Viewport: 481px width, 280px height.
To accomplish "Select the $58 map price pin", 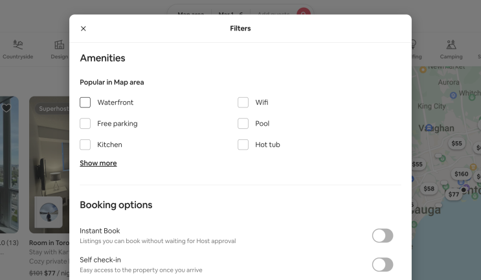I will pyautogui.click(x=429, y=189).
